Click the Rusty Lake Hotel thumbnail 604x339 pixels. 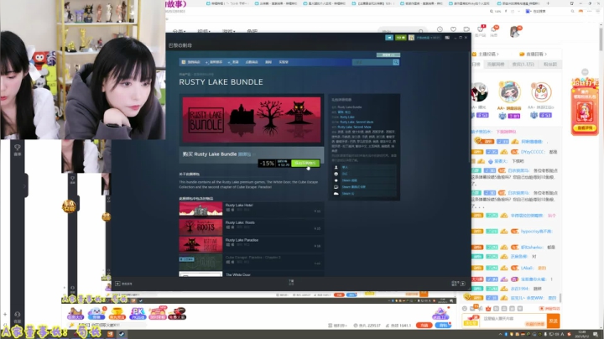(x=200, y=208)
